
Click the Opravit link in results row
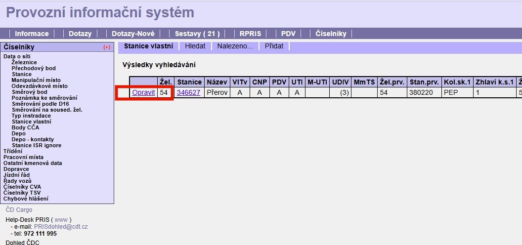[x=143, y=92]
